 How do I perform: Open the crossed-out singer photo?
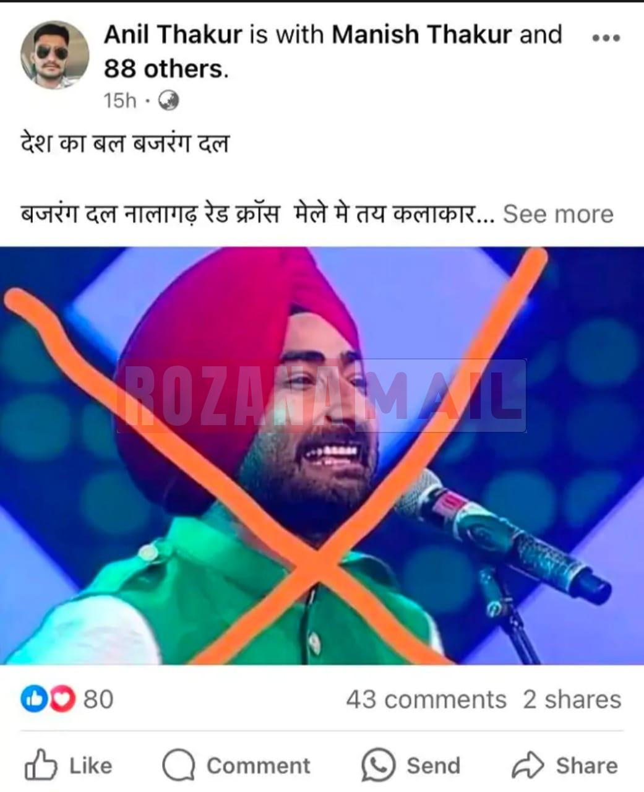322,455
